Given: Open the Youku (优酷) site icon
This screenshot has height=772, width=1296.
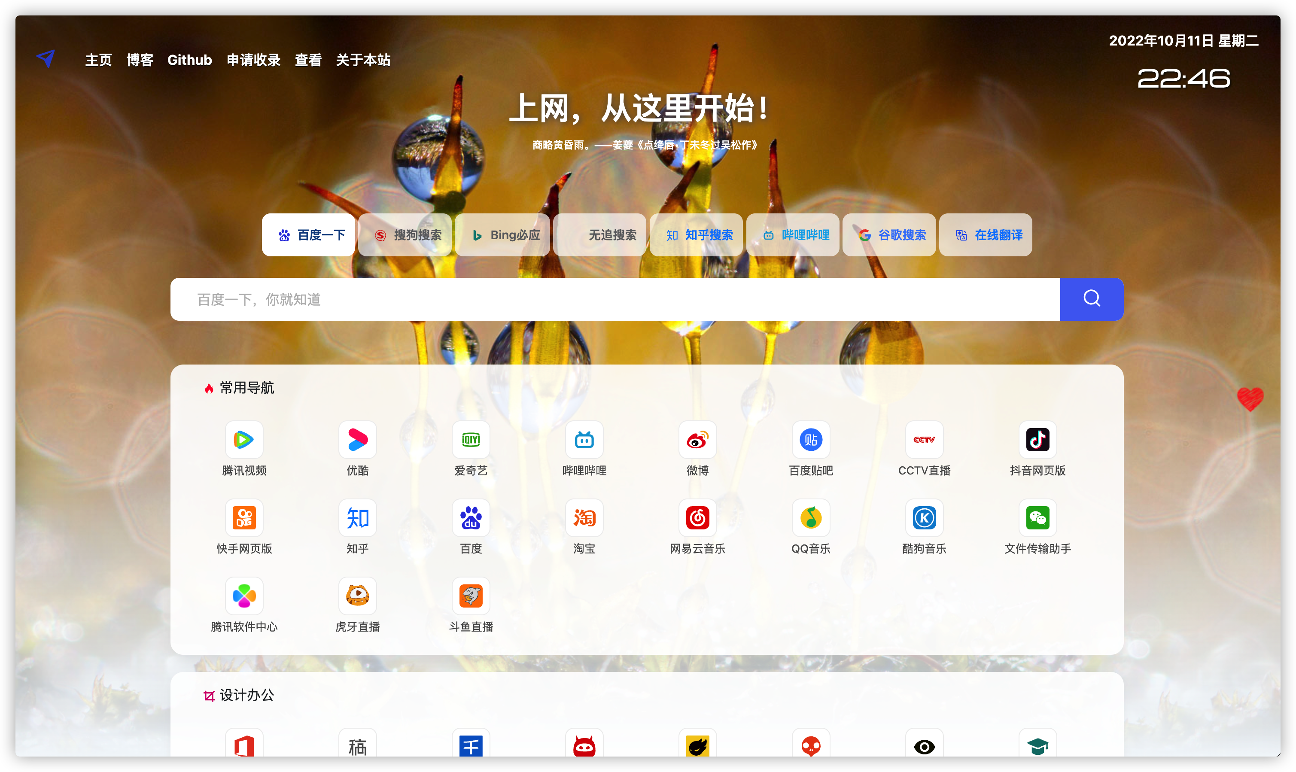Looking at the screenshot, I should pos(357,440).
